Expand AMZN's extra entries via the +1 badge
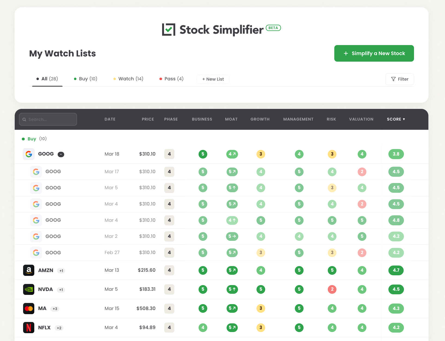Viewport: 445px width, 341px height. 61,270
